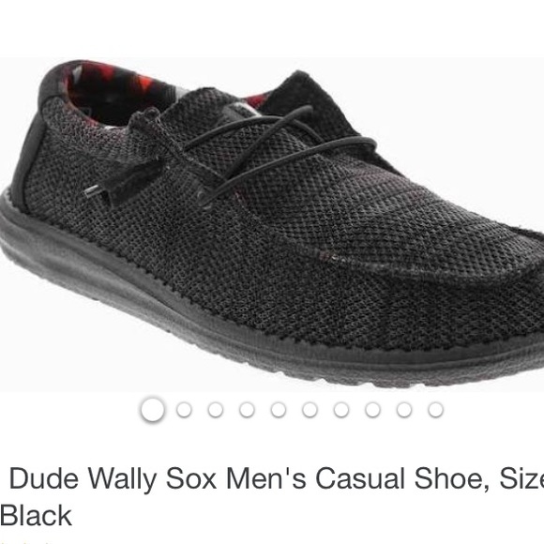Go to the seventh image dot

click(x=341, y=410)
